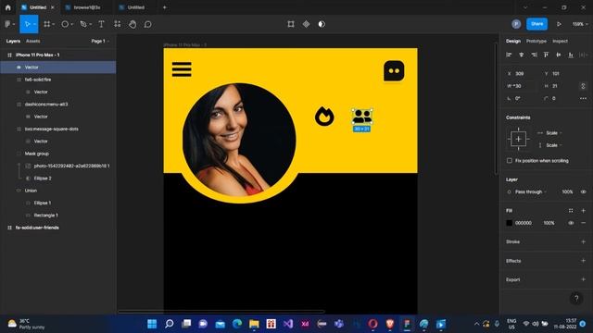593x333 pixels.
Task: Open Pass through blend mode dropdown
Action: pyautogui.click(x=531, y=191)
